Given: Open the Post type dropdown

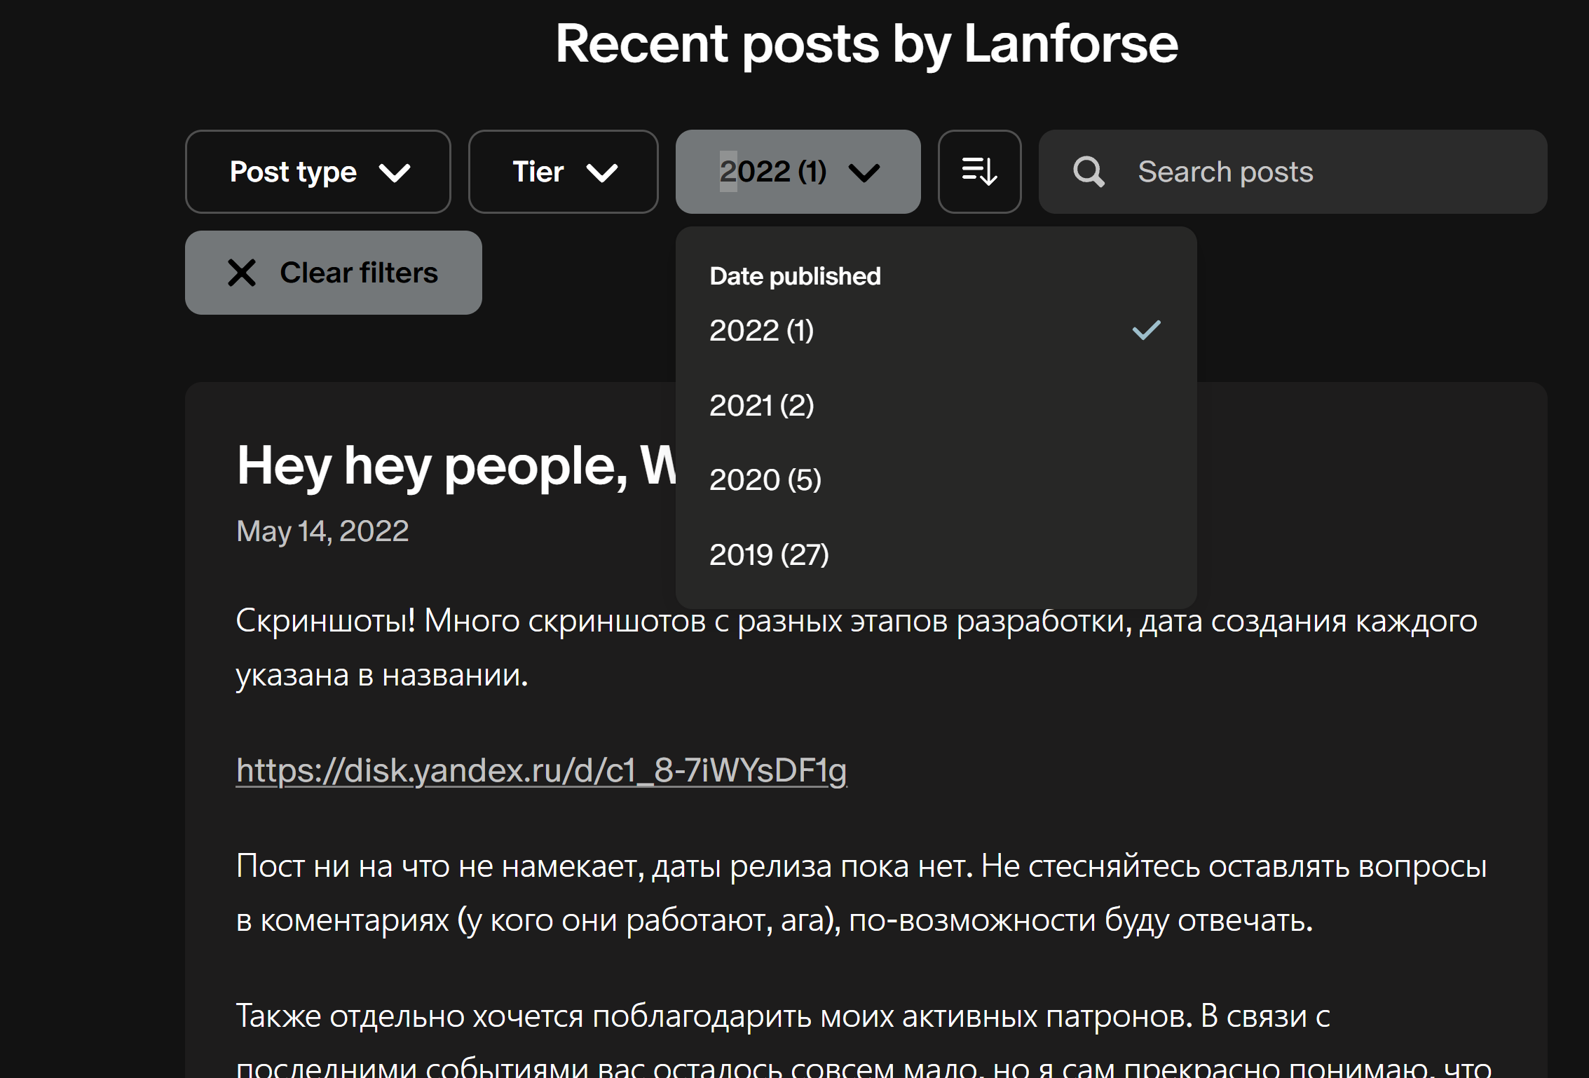Looking at the screenshot, I should coord(318,172).
